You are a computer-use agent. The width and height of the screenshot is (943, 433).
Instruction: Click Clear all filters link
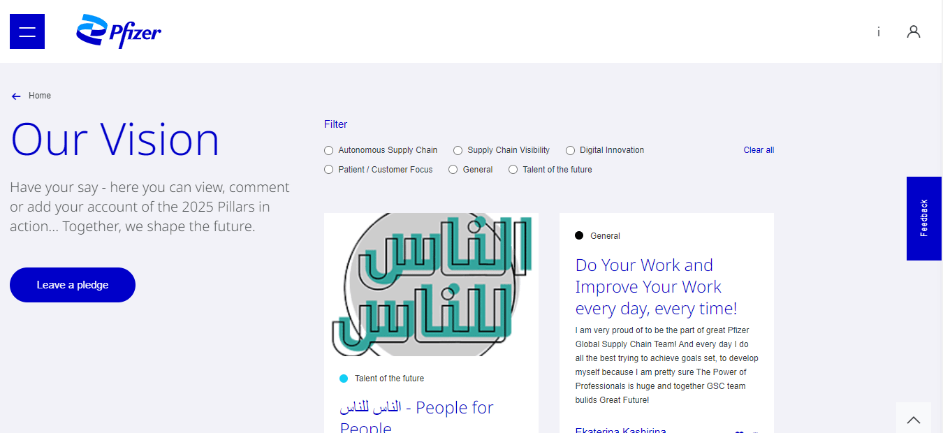click(759, 150)
